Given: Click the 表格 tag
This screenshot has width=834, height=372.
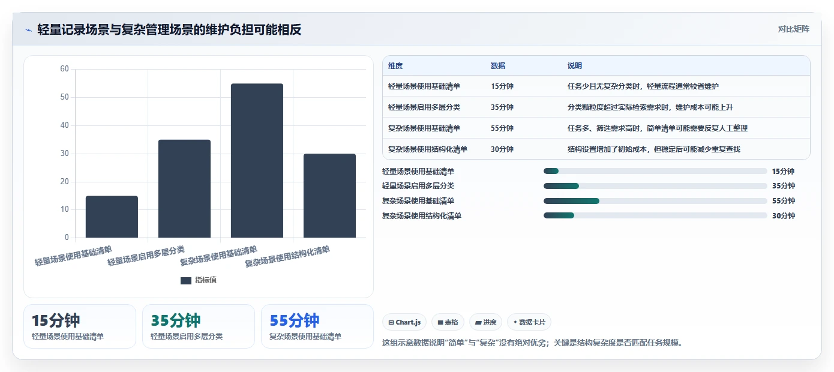Looking at the screenshot, I should click(x=448, y=322).
